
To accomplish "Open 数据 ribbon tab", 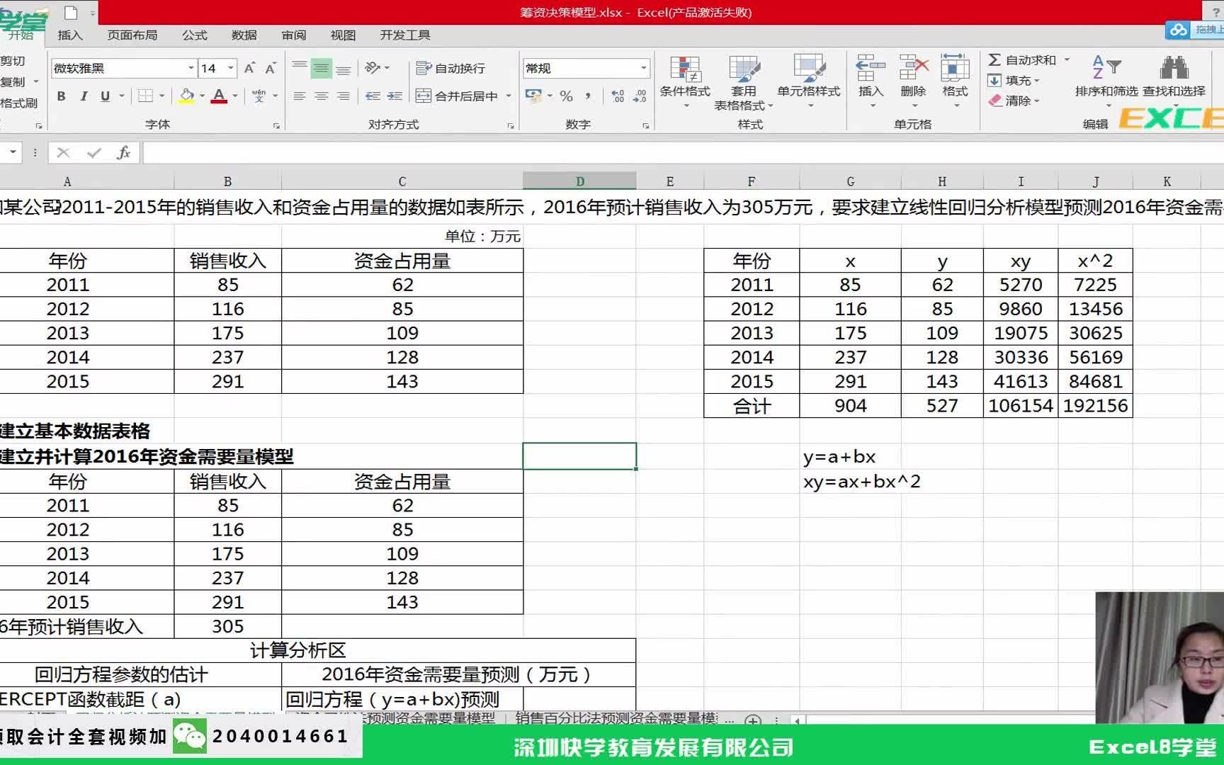I will (244, 35).
